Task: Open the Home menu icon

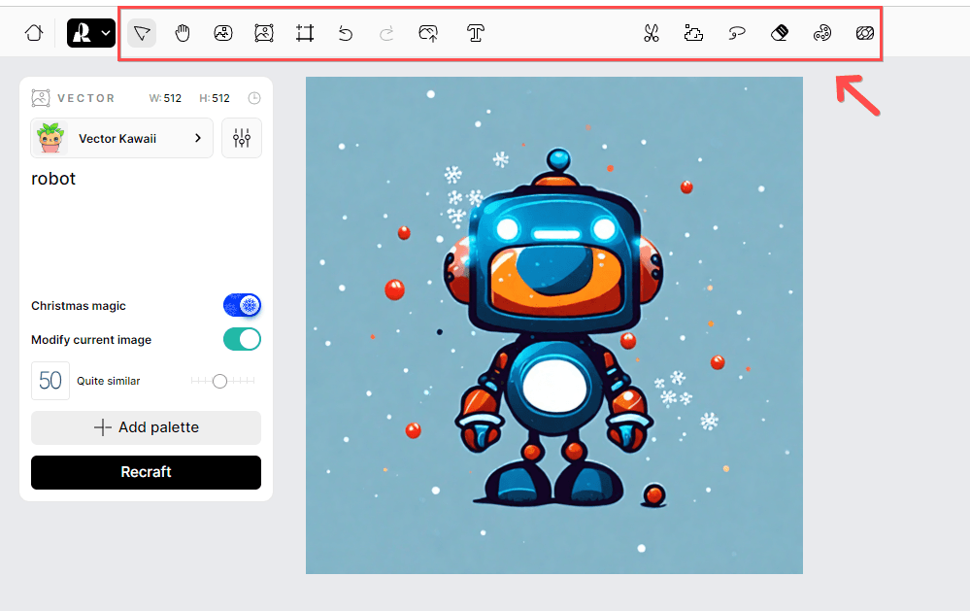Action: tap(34, 32)
